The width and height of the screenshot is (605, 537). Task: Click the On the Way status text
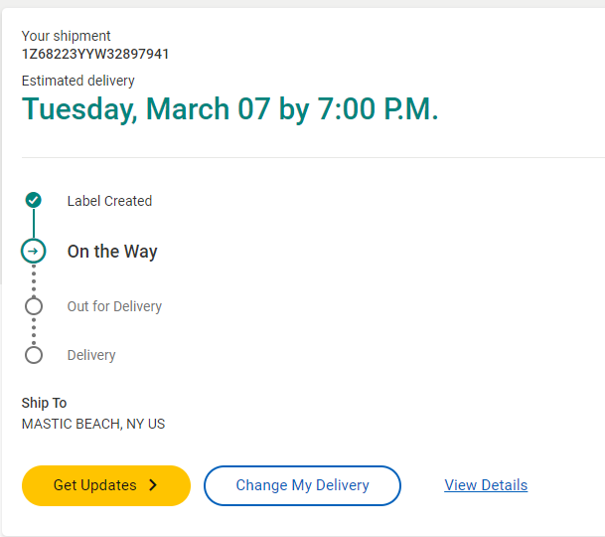click(x=112, y=252)
